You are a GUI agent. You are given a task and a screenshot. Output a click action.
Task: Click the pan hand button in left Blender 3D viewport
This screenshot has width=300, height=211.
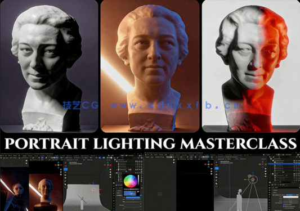[110, 172]
